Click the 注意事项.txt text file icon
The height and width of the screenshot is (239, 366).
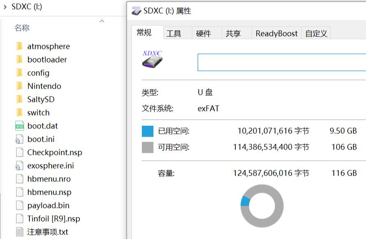[19, 232]
